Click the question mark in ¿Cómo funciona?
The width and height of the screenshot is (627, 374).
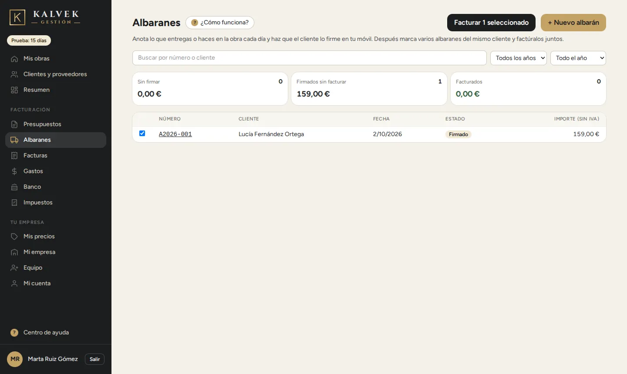coord(195,23)
